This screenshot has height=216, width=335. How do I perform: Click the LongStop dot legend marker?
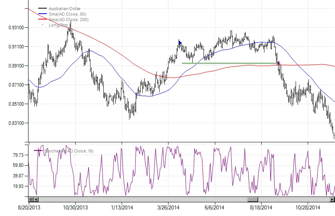click(x=42, y=25)
